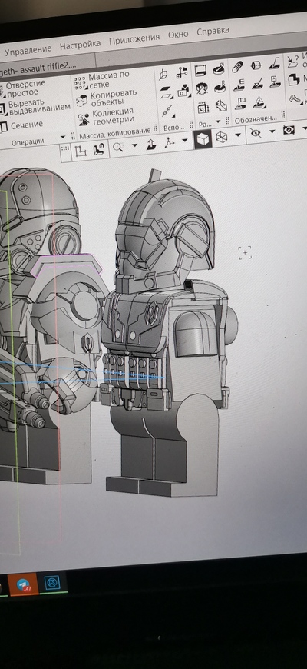Open the Управление menu
Viewport: 307px width, 669px height.
click(28, 49)
